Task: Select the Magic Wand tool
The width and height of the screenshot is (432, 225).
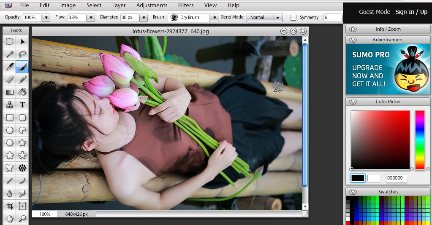Action: tap(10, 54)
